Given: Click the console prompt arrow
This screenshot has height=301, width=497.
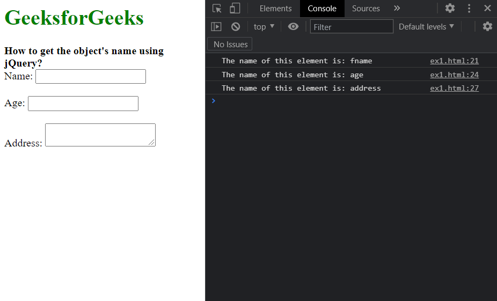Looking at the screenshot, I should point(214,101).
